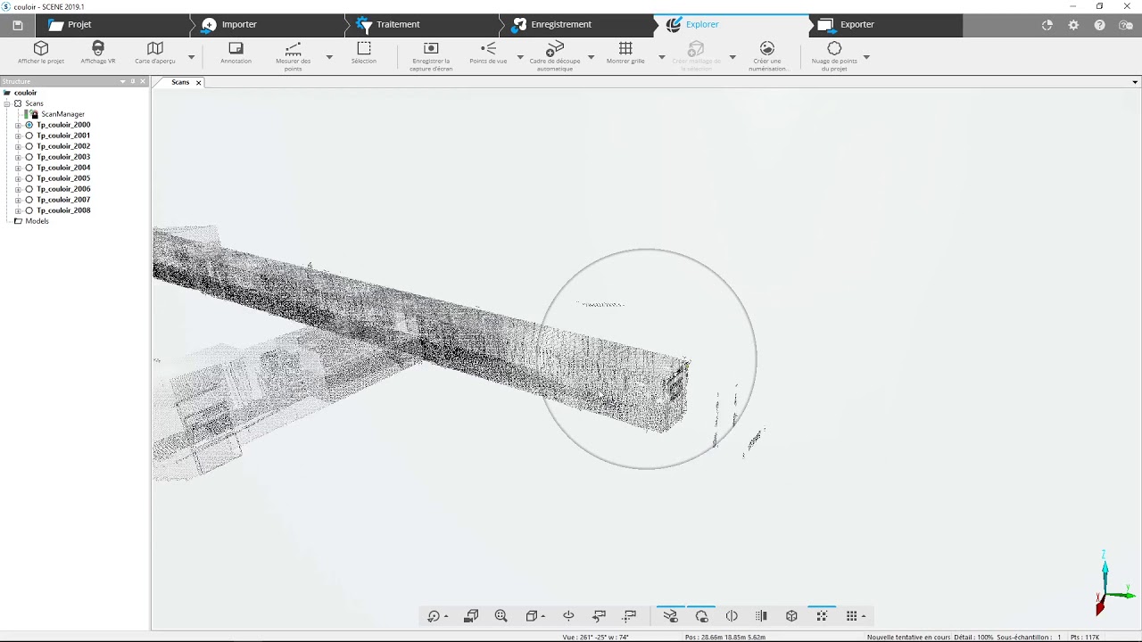
Task: Select radio button for Tp_couloir_2001
Action: tap(29, 136)
